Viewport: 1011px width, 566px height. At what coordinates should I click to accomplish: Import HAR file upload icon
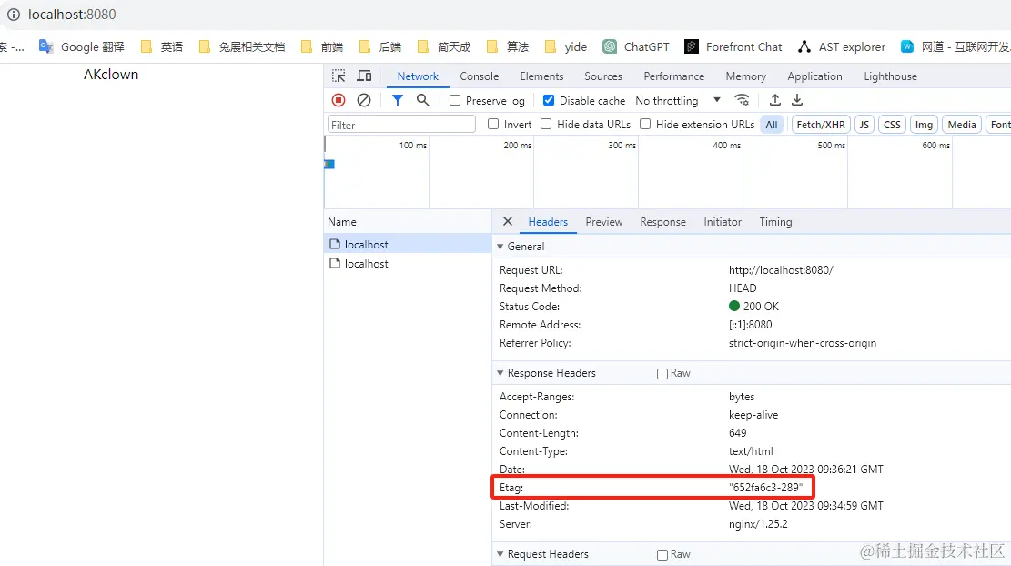point(775,100)
